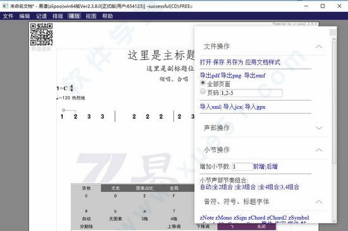Open the 编辑 menu

[25, 16]
